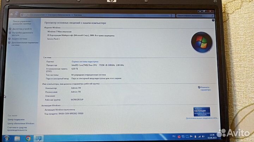Screen dimensions: 254x142
Task: Click shield icon beside 'Защита системы'
Action: tap(10, 39)
